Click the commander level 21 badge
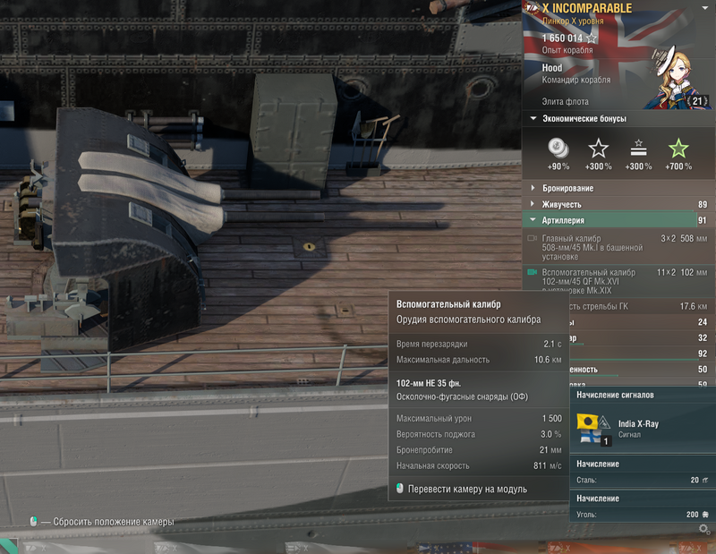The image size is (716, 554). click(697, 101)
